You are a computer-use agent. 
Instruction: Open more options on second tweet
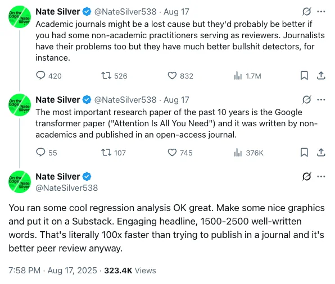(x=321, y=100)
